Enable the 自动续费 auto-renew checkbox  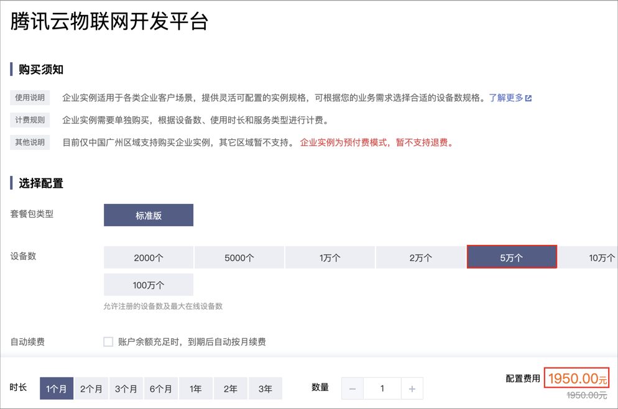[x=108, y=342]
